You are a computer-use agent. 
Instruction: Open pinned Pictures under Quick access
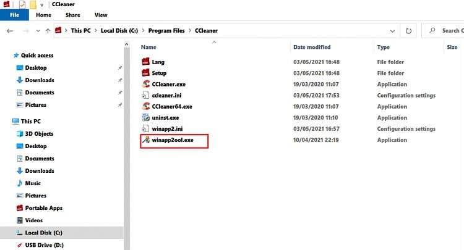tap(35, 105)
